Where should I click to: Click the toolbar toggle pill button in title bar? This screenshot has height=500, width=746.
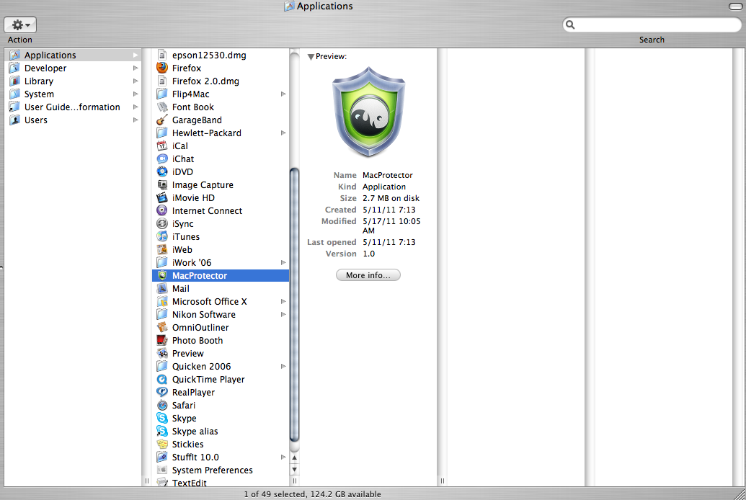coord(735,6)
